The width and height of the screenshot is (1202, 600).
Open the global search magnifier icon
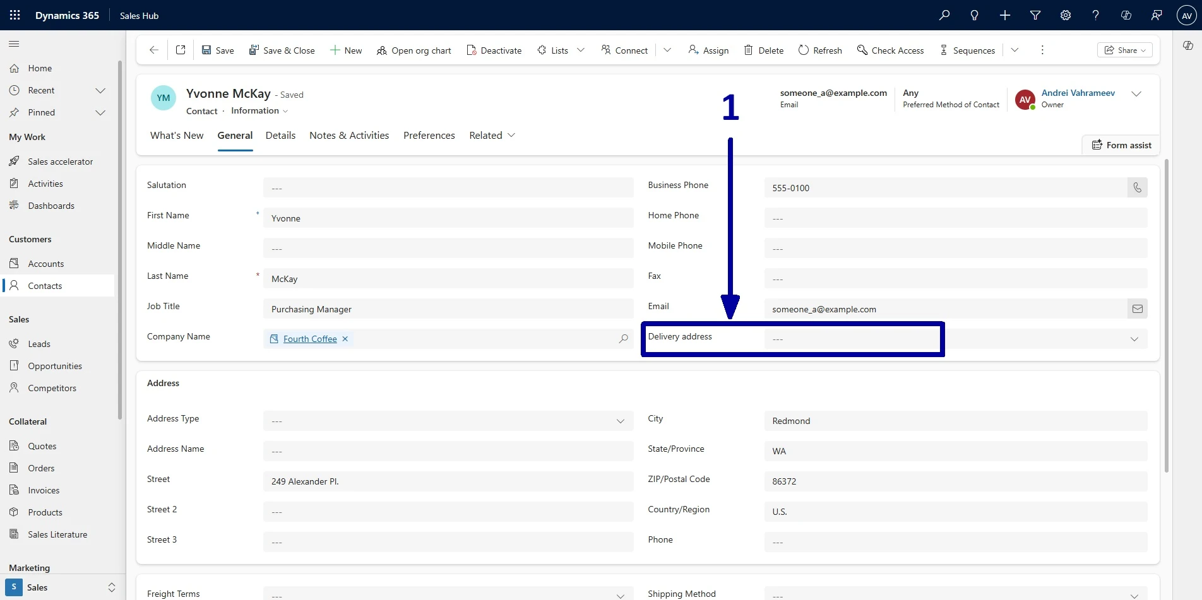click(944, 15)
